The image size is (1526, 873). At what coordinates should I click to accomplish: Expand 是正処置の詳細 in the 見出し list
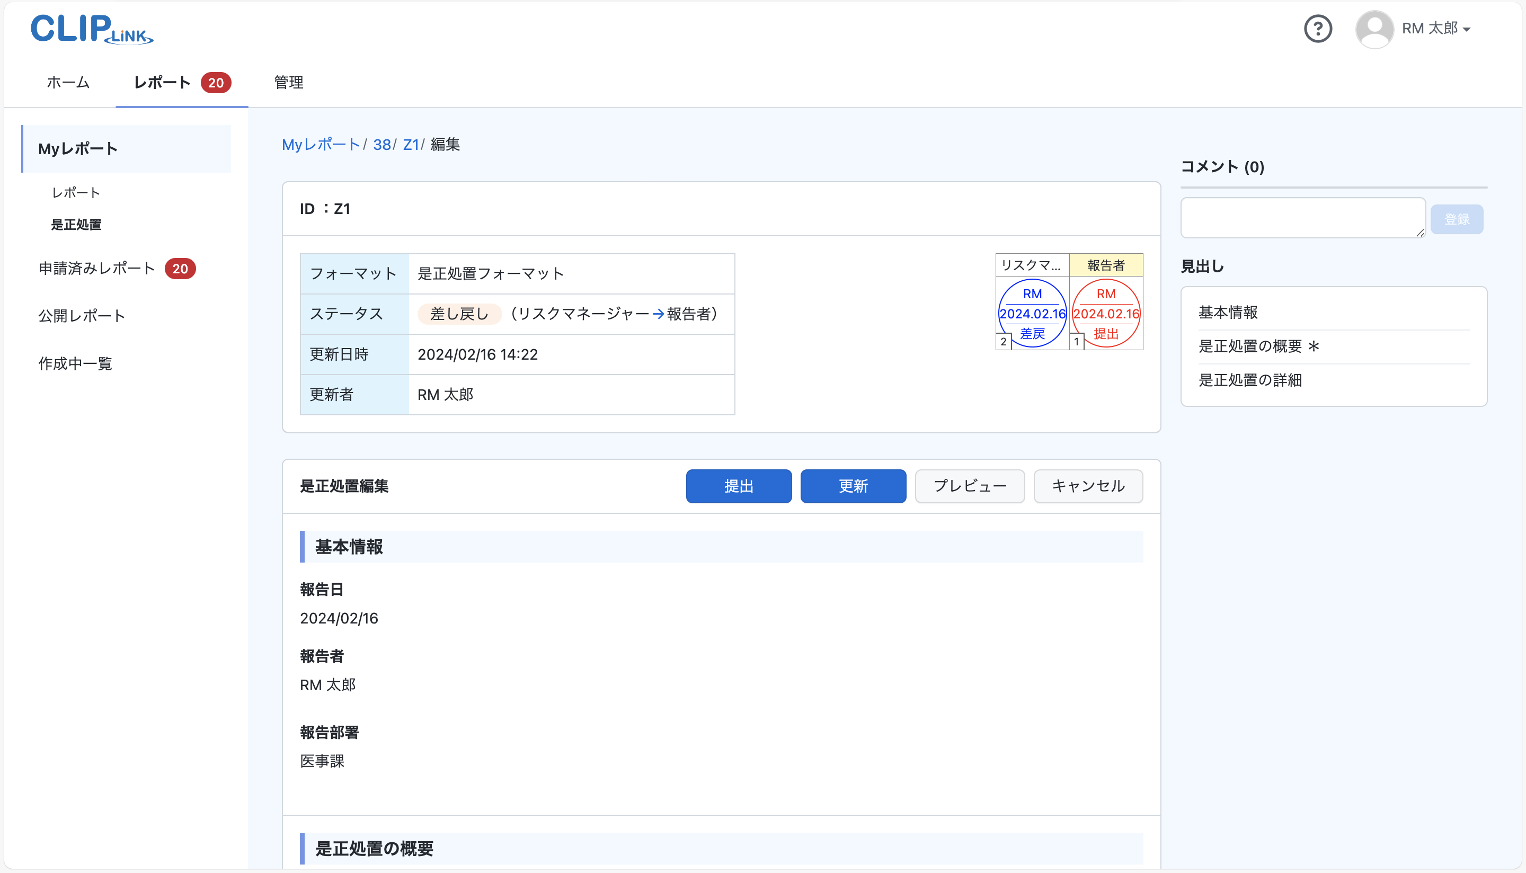[x=1250, y=380]
